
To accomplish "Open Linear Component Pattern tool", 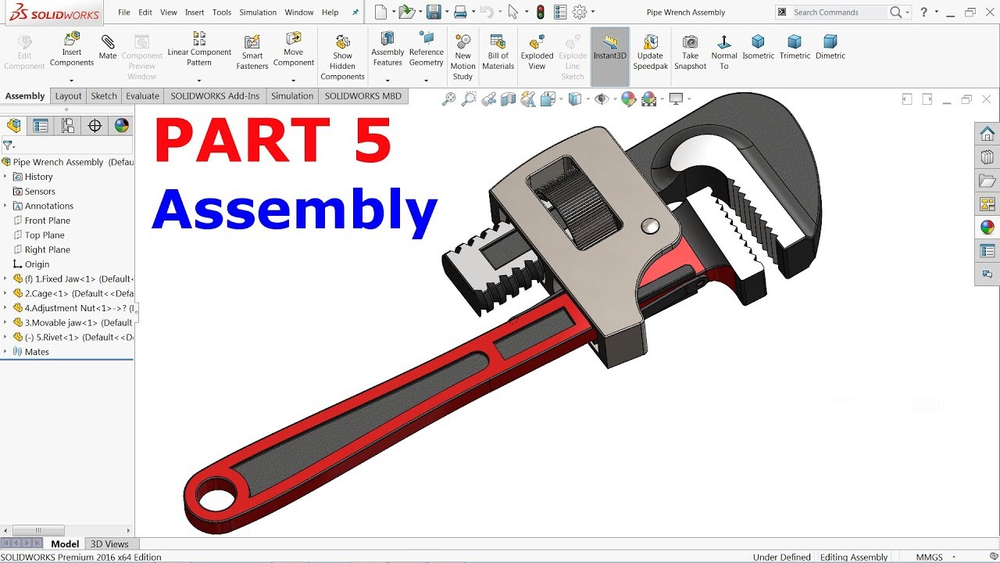I will (x=199, y=48).
